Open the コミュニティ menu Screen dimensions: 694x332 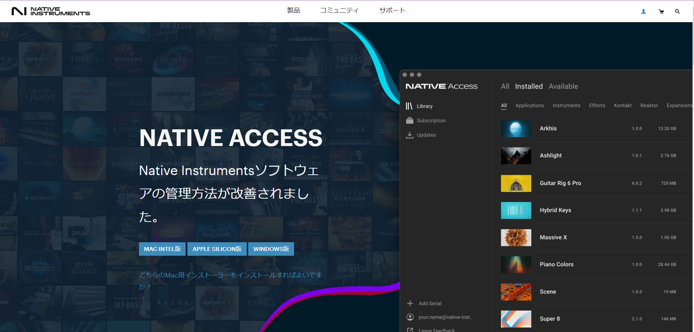click(x=339, y=11)
